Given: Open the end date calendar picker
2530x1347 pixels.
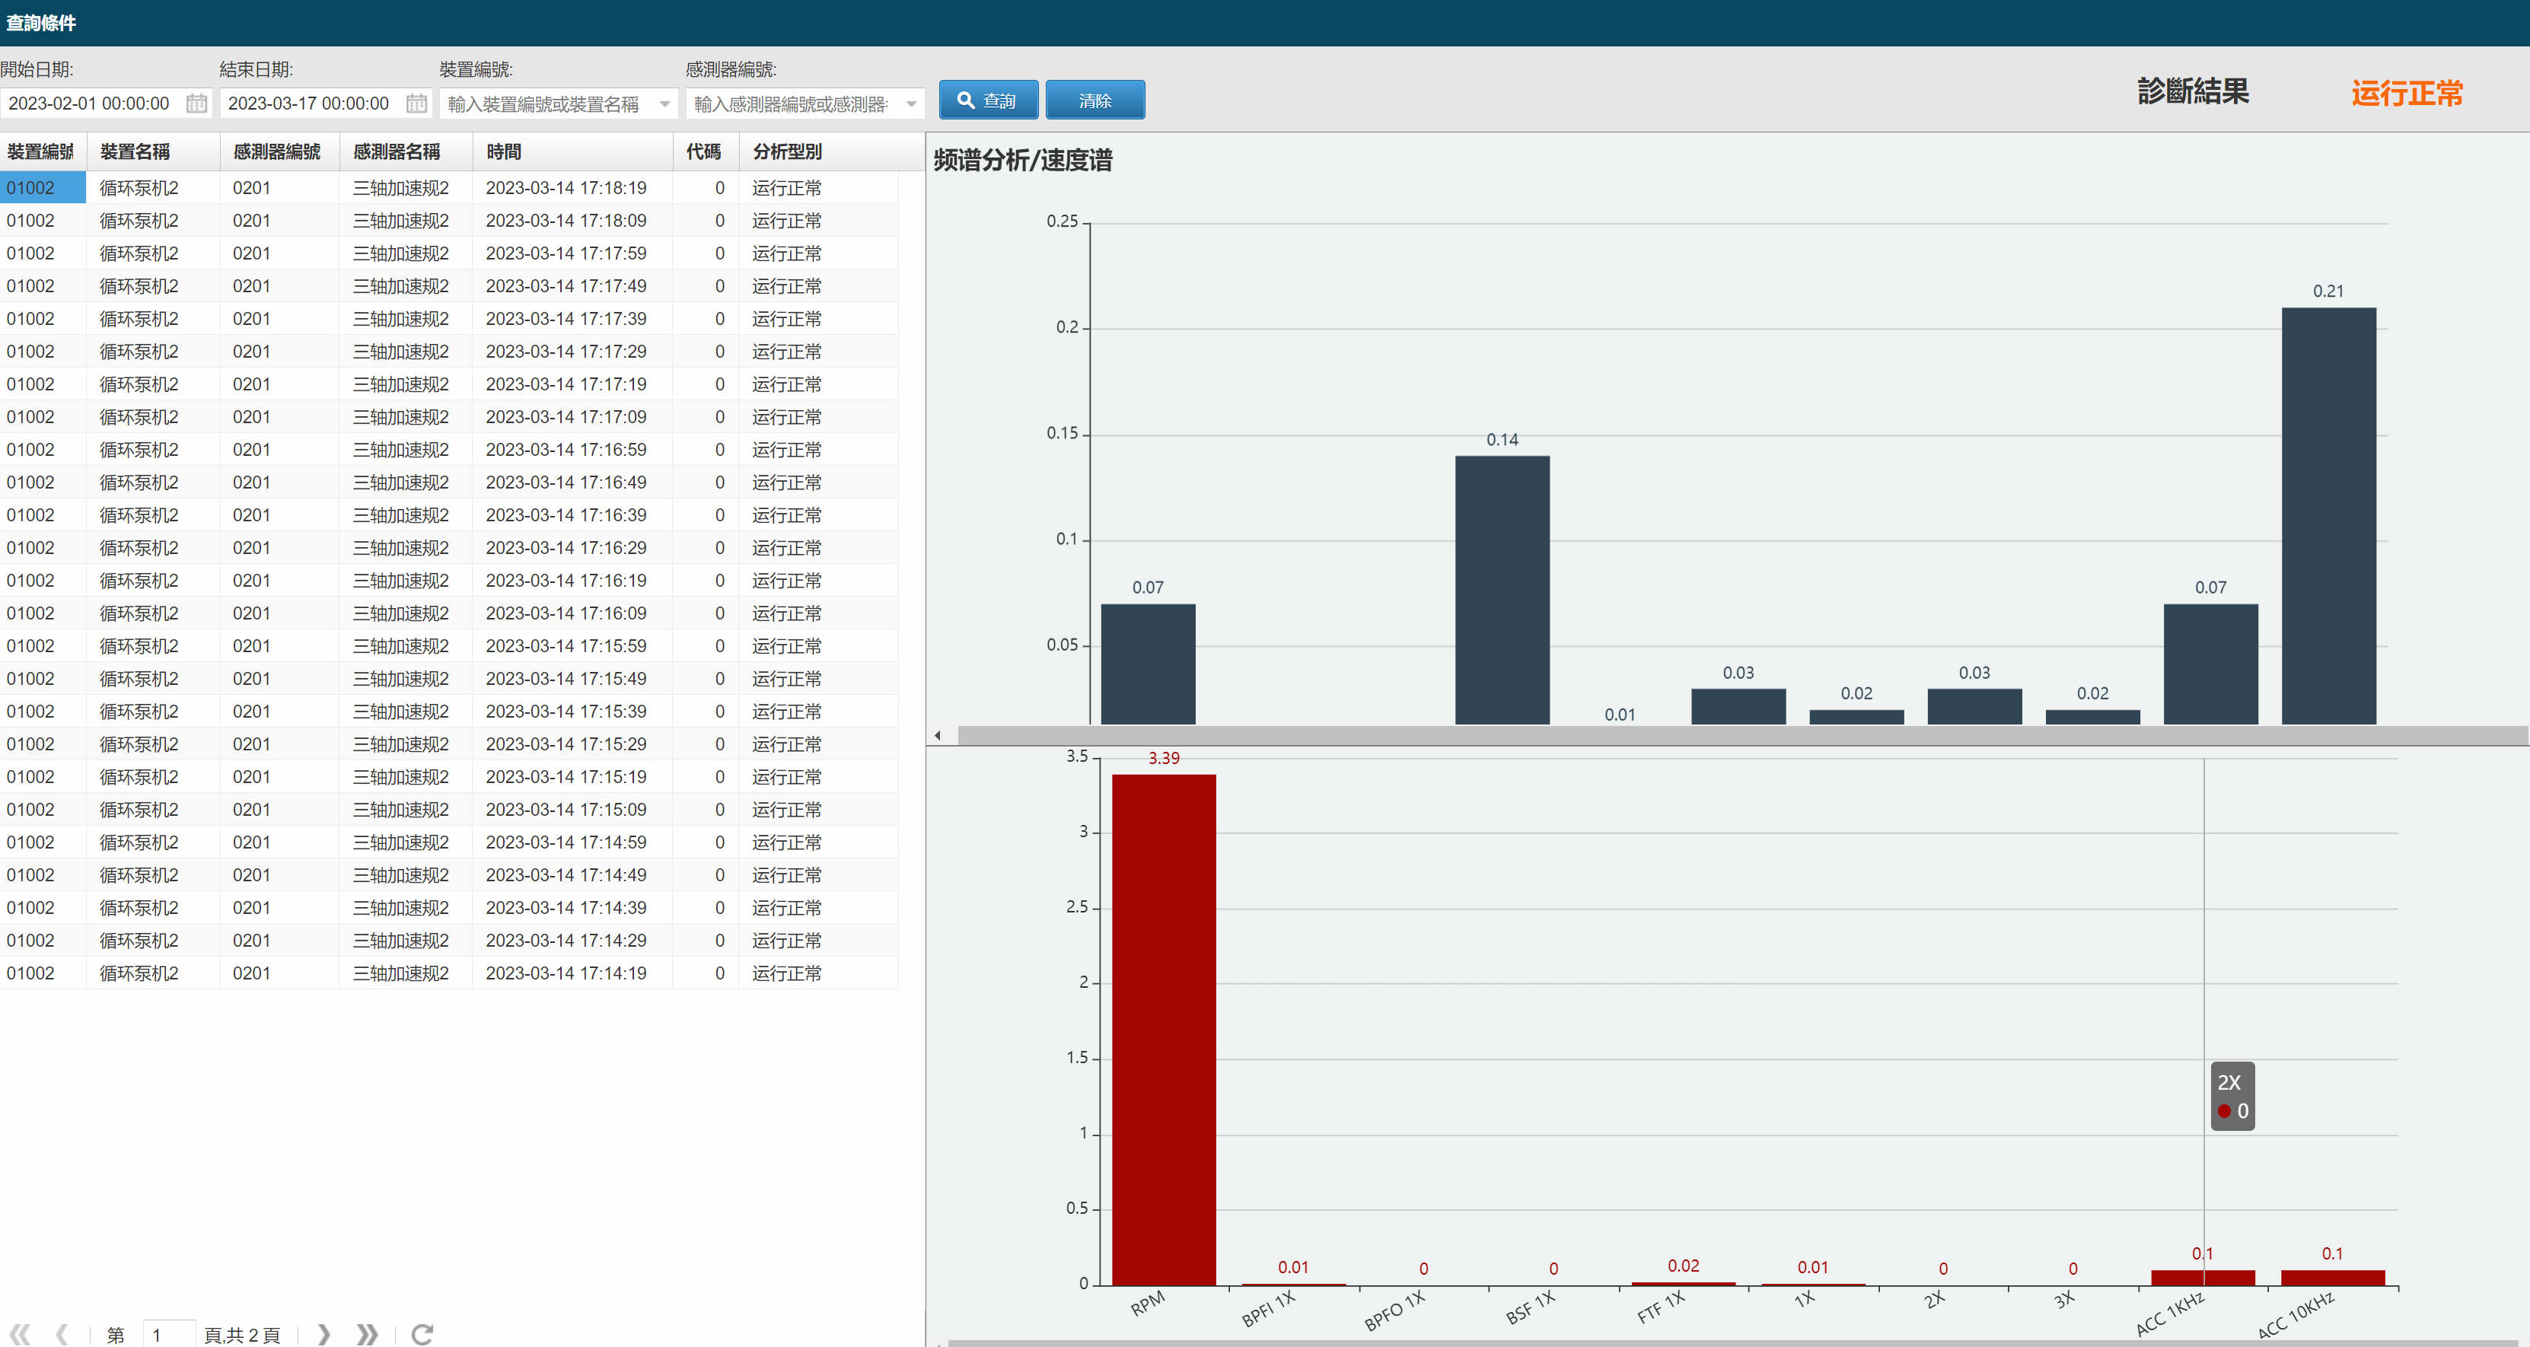Looking at the screenshot, I should (x=416, y=103).
